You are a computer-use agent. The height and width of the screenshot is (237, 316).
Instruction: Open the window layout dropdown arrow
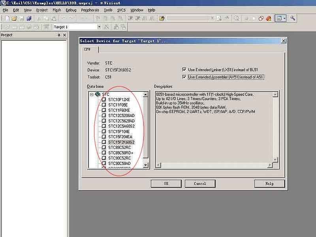pos(284,19)
